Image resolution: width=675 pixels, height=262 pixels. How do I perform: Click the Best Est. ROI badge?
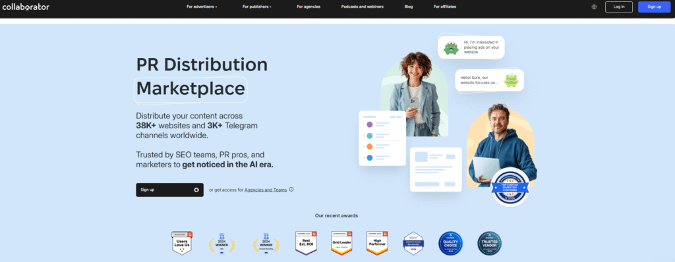[x=306, y=243]
